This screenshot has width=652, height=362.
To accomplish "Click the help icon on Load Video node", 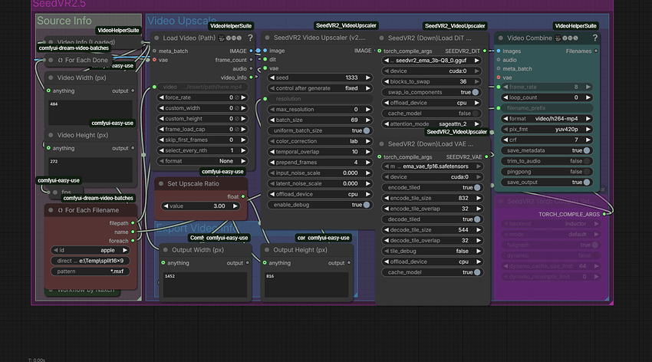I will pos(250,38).
